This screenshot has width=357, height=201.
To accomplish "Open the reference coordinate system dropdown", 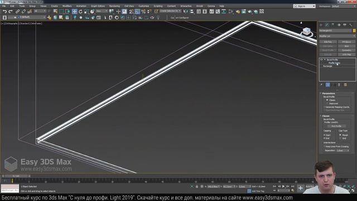I will pos(102,11).
